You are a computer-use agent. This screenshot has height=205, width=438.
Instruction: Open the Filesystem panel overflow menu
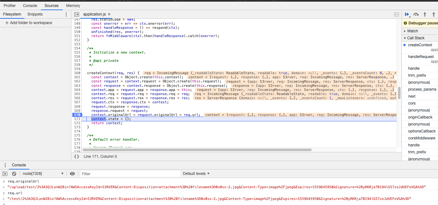[66, 14]
